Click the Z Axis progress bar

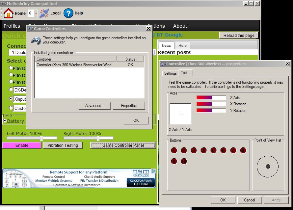pyautogui.click(x=211, y=97)
